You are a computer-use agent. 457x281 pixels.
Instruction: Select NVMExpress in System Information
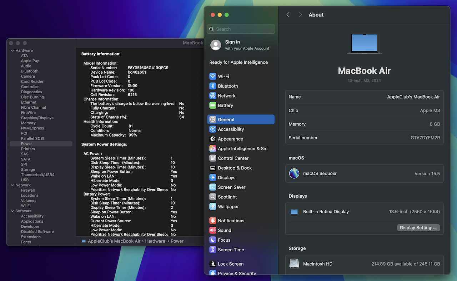(32, 128)
